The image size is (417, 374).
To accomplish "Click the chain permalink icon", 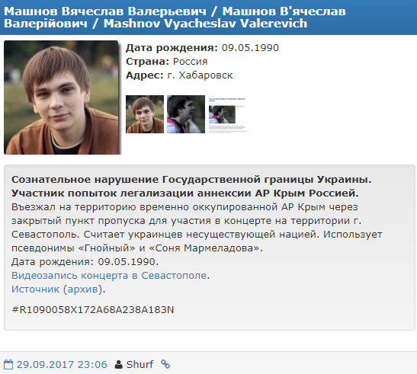I will (165, 364).
